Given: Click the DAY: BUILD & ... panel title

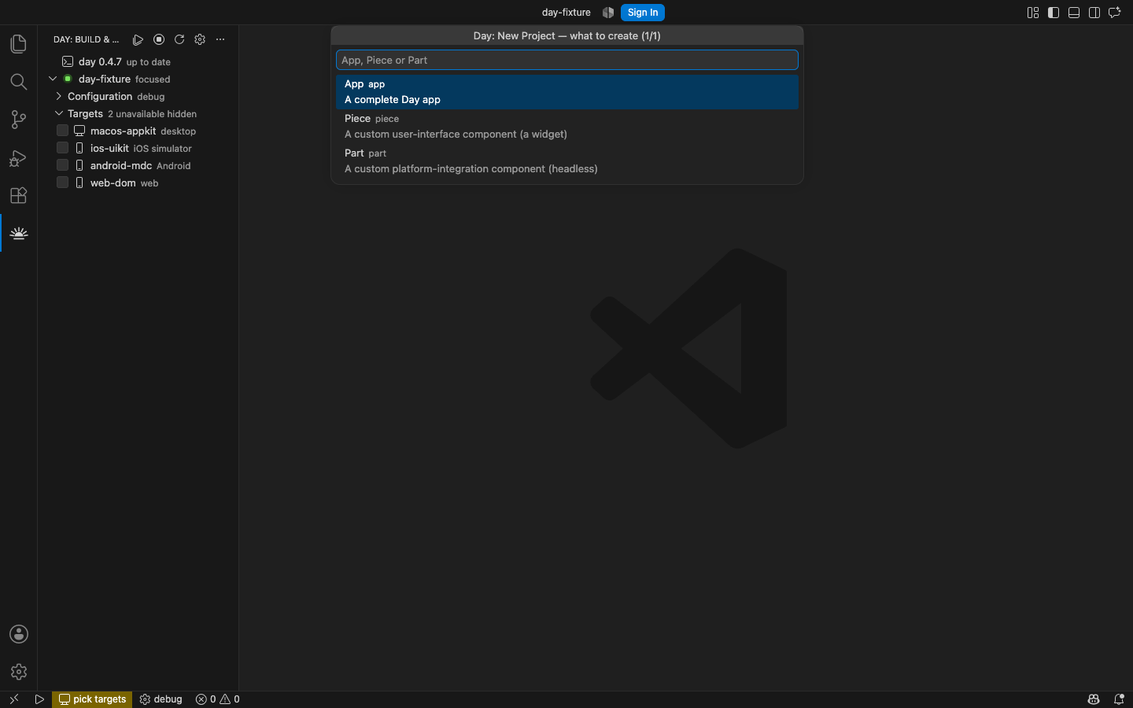Looking at the screenshot, I should coord(87,39).
